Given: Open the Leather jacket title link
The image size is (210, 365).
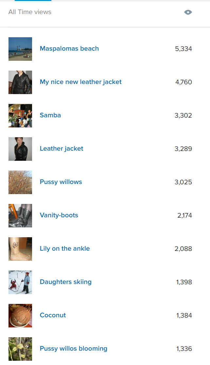Looking at the screenshot, I should (61, 149).
